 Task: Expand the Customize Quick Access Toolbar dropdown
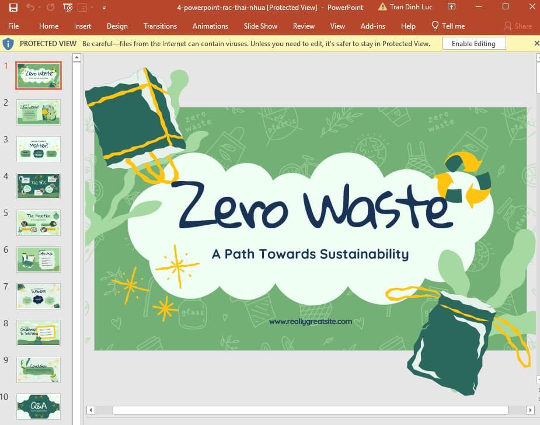pyautogui.click(x=104, y=8)
